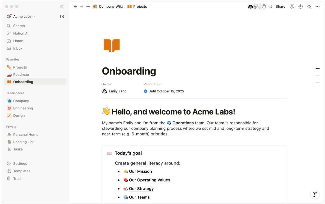Viewport: 325px width, 204px height.
Task: Select the Trash in the sidebar
Action: click(x=18, y=178)
